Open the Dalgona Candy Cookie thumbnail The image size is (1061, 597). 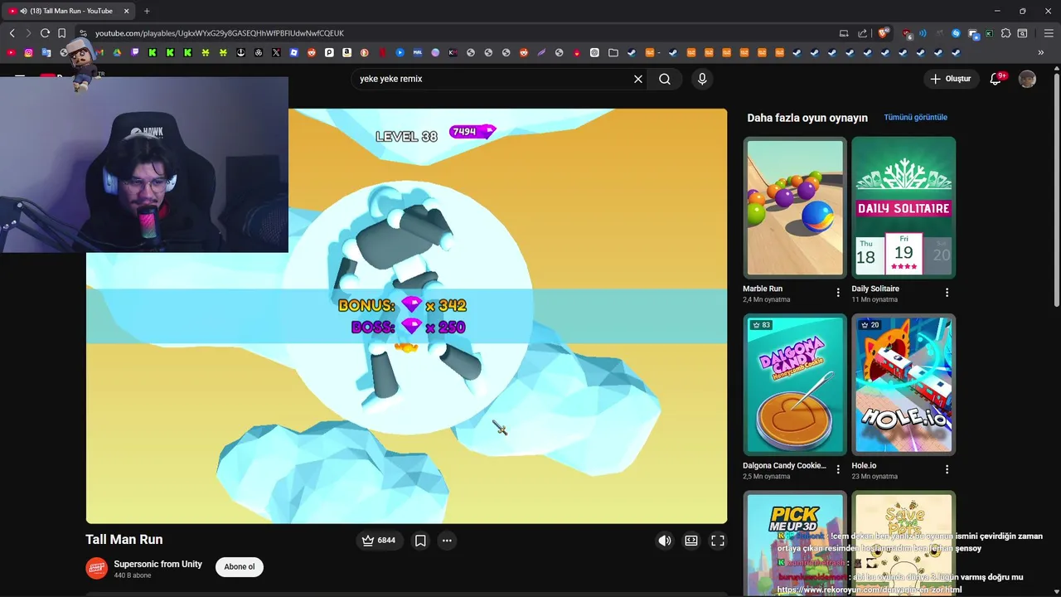tap(794, 384)
